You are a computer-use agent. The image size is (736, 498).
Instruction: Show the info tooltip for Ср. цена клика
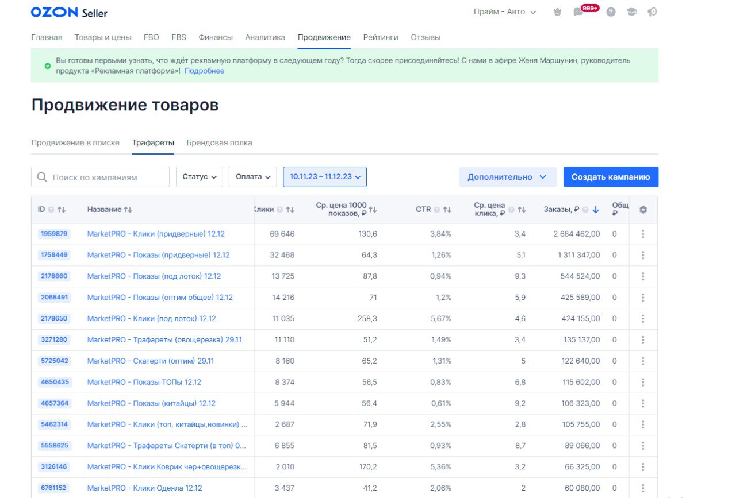point(511,210)
